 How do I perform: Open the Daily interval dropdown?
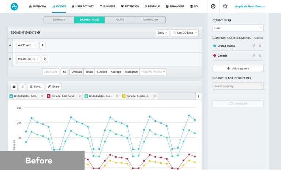(162, 33)
